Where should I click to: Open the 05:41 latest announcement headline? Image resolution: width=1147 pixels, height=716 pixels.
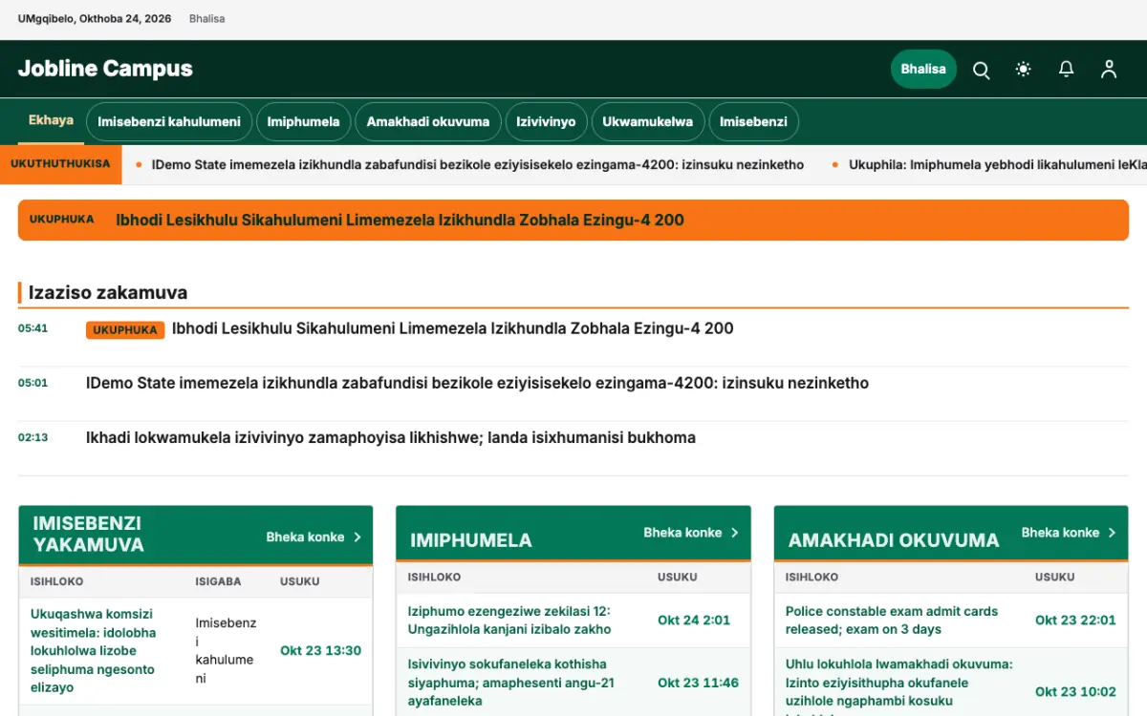pyautogui.click(x=453, y=328)
